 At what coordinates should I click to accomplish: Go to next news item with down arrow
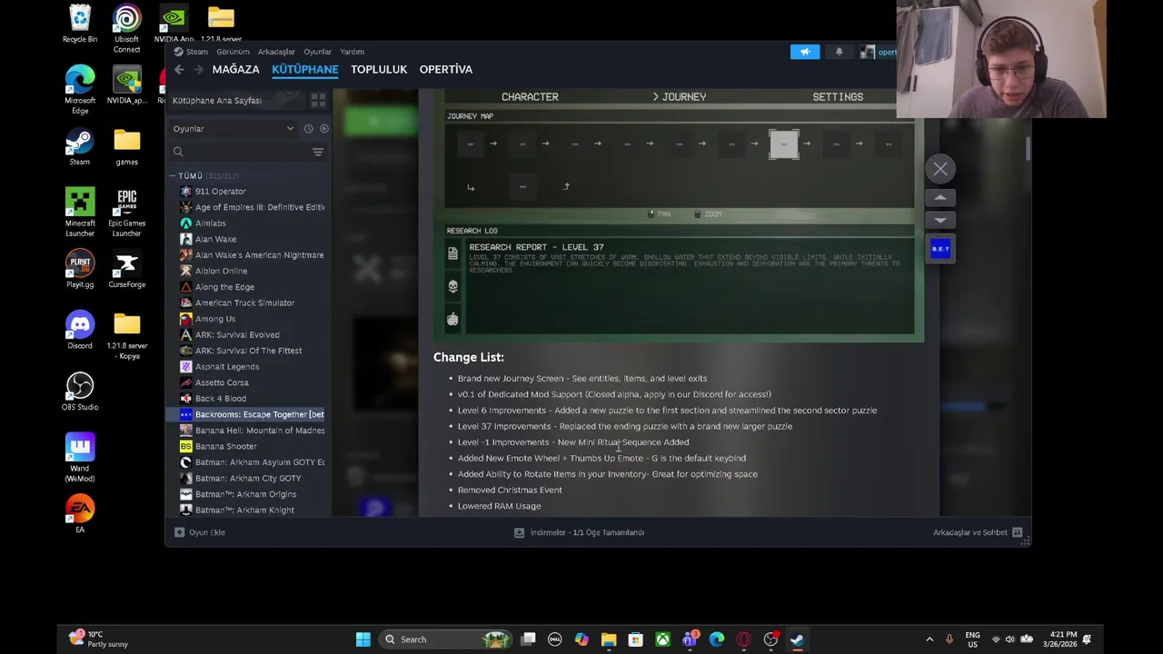click(x=940, y=220)
